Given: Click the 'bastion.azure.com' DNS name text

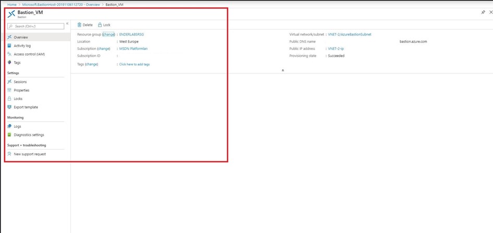Looking at the screenshot, I should point(413,42).
